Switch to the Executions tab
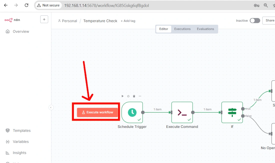Image resolution: width=275 pixels, height=163 pixels. (x=182, y=29)
